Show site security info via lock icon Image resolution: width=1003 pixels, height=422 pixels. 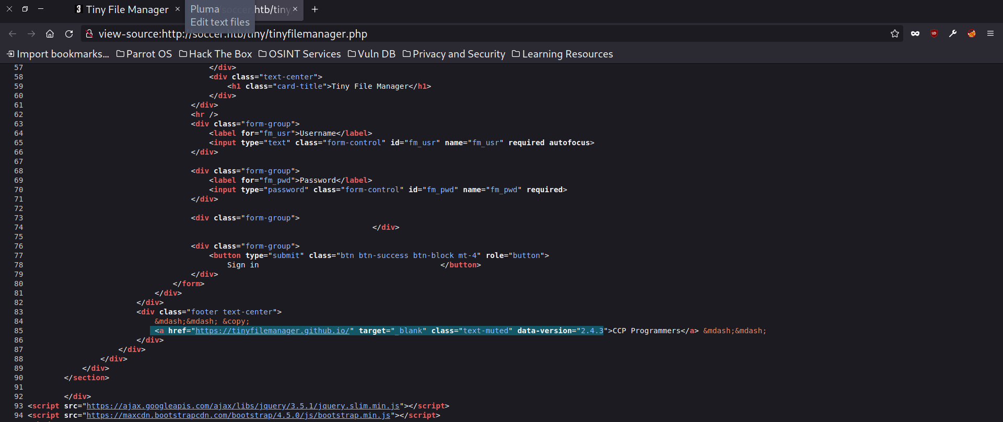(89, 34)
